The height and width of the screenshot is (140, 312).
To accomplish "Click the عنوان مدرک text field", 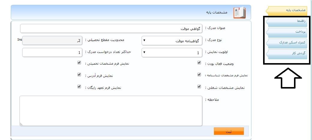I will (111, 28).
